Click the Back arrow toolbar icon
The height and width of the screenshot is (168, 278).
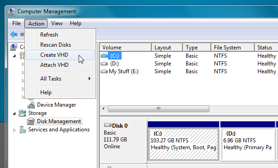[x=14, y=34]
